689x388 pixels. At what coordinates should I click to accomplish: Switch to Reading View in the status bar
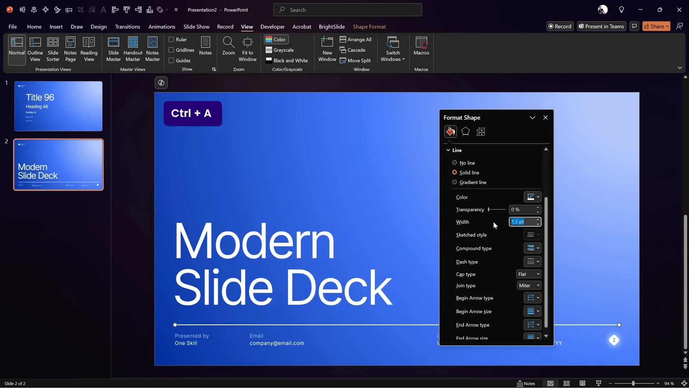pyautogui.click(x=582, y=383)
